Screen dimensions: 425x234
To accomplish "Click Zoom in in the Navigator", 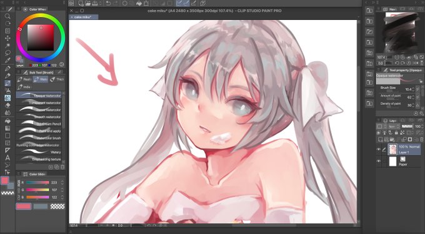I will click(x=403, y=57).
